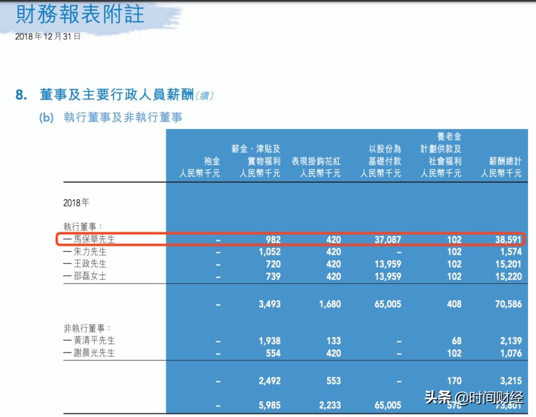Image resolution: width=536 pixels, height=417 pixels.
Task: Click the 2018年 year label
Action: click(x=76, y=203)
